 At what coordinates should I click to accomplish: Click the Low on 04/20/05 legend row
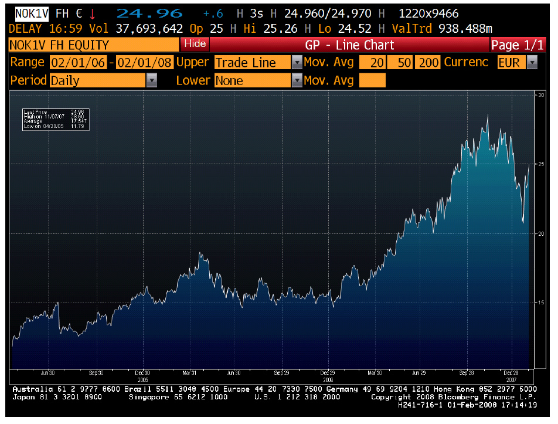[x=54, y=125]
